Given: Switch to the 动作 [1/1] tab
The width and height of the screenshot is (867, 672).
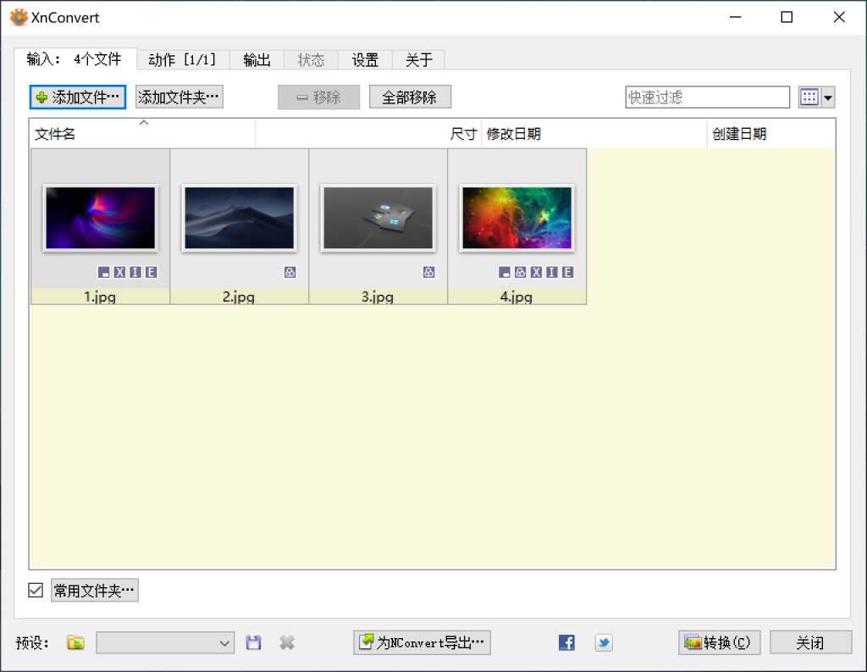Looking at the screenshot, I should [x=183, y=60].
